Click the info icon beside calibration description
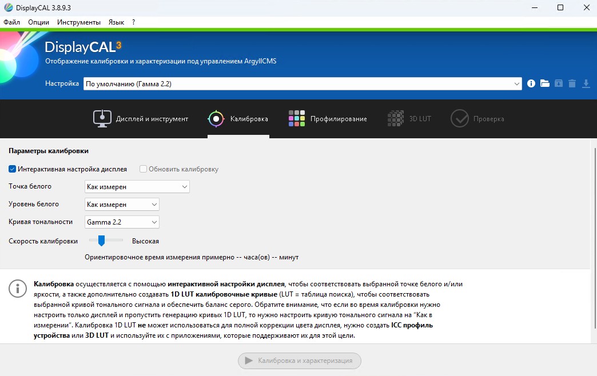The width and height of the screenshot is (597, 376). click(18, 289)
